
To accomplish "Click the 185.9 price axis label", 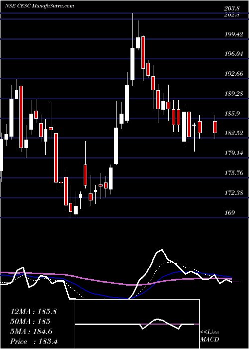I will tap(232, 113).
